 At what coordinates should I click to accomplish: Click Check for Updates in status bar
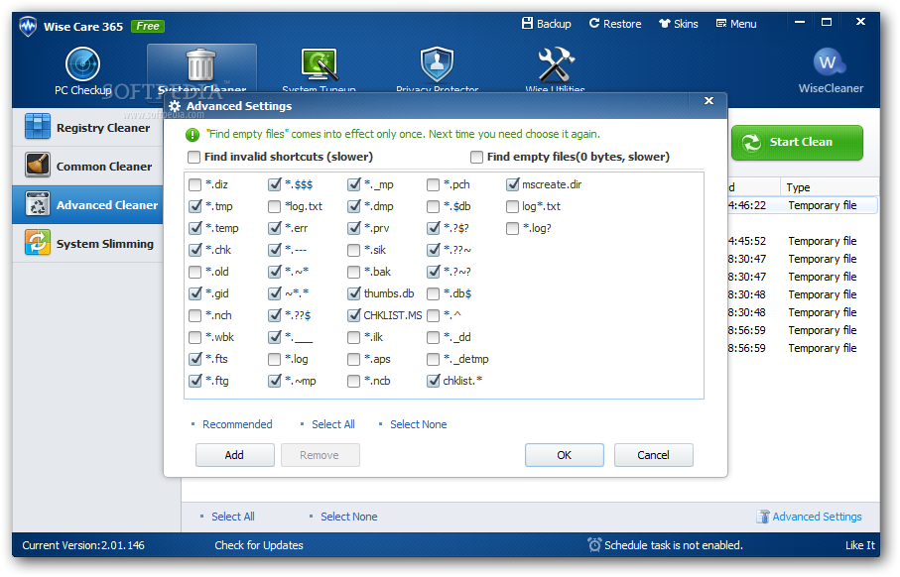[x=259, y=545]
